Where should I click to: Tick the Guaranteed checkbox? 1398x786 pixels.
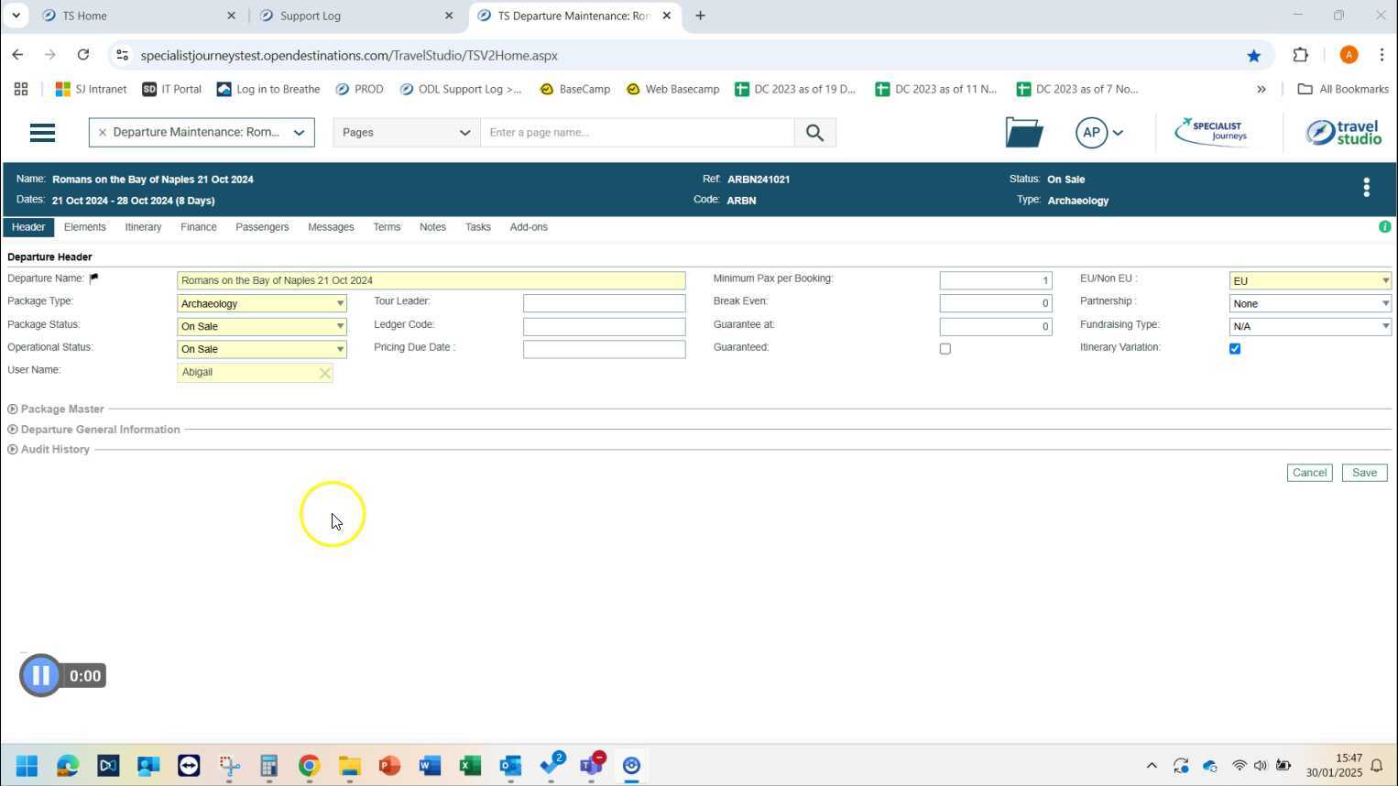point(945,349)
